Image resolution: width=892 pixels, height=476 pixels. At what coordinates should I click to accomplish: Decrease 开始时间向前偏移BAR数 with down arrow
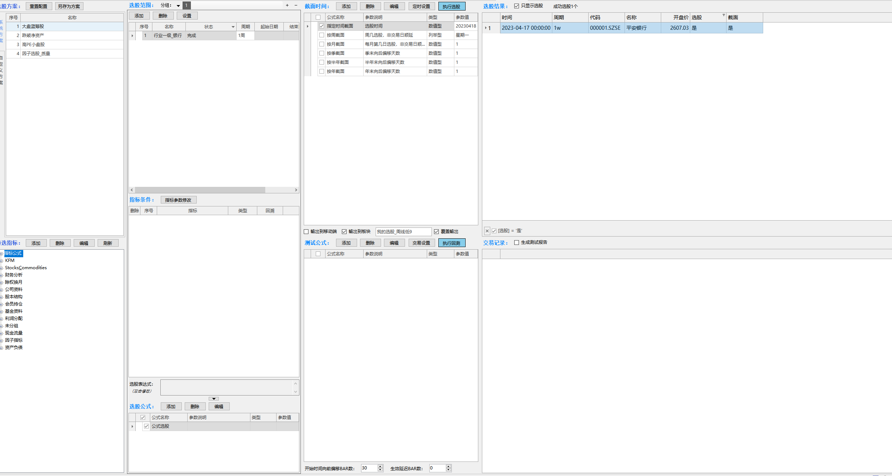(x=380, y=470)
